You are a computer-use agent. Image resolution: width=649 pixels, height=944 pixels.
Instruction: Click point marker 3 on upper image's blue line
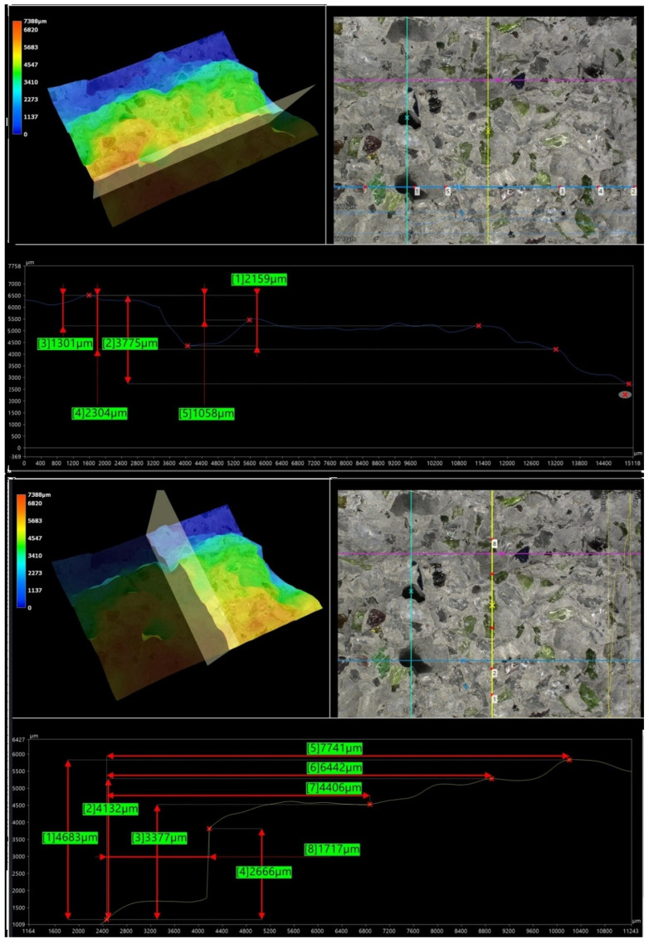(x=562, y=191)
